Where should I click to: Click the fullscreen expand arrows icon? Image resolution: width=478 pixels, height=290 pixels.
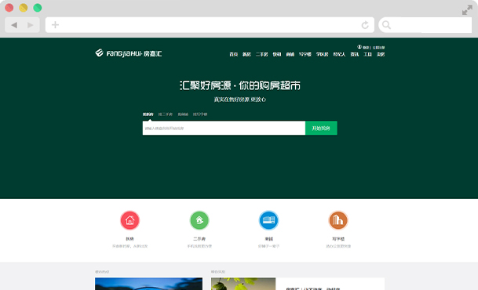coord(467,9)
